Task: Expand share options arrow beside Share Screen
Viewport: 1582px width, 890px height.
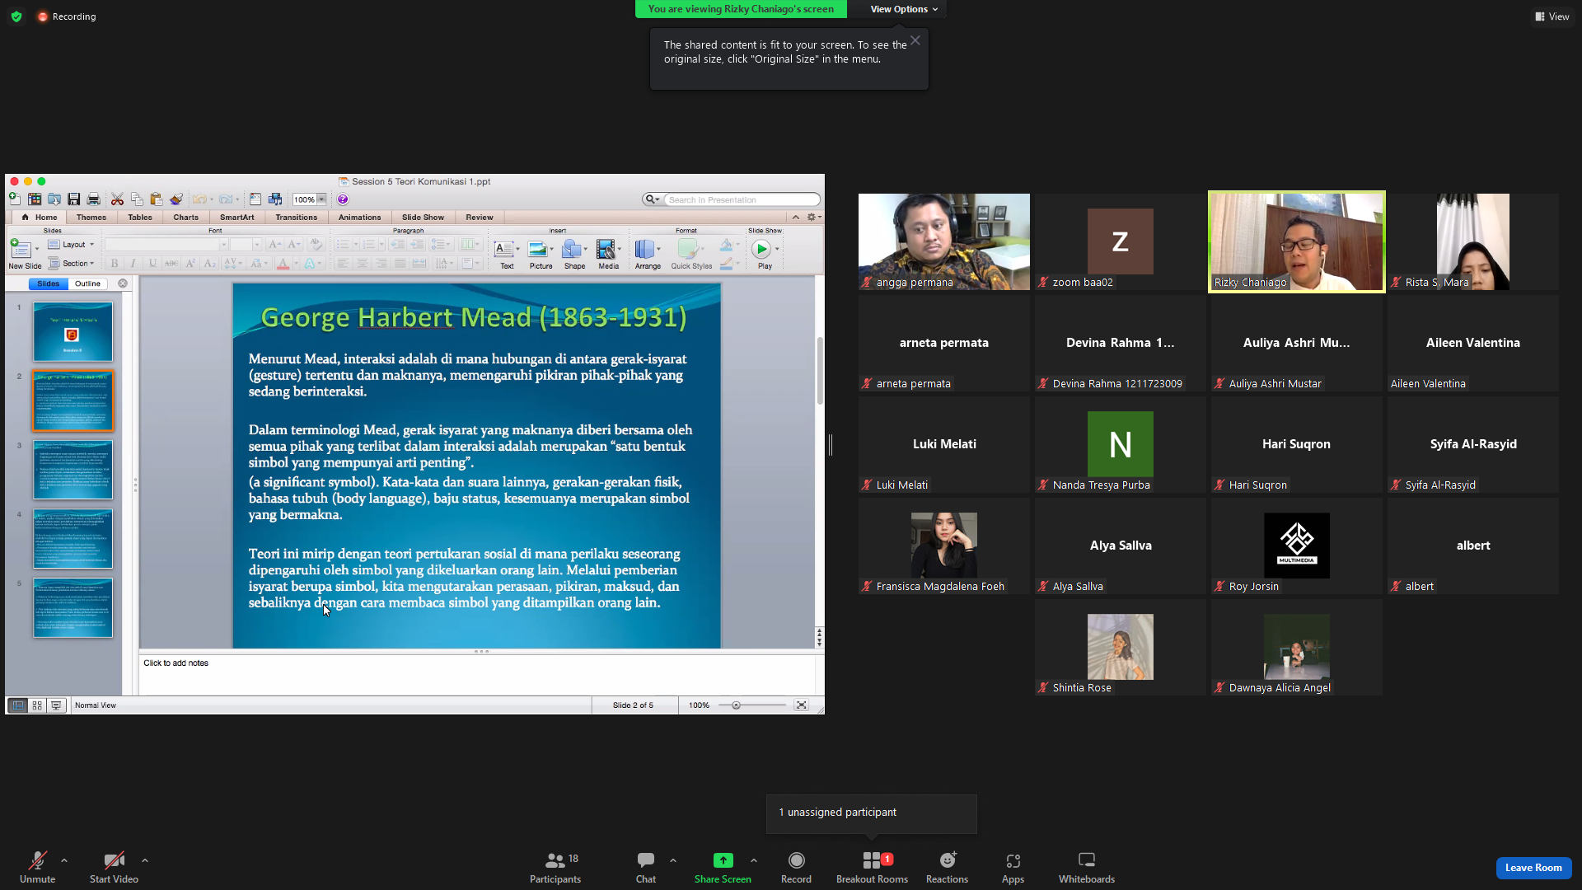Action: [x=754, y=860]
